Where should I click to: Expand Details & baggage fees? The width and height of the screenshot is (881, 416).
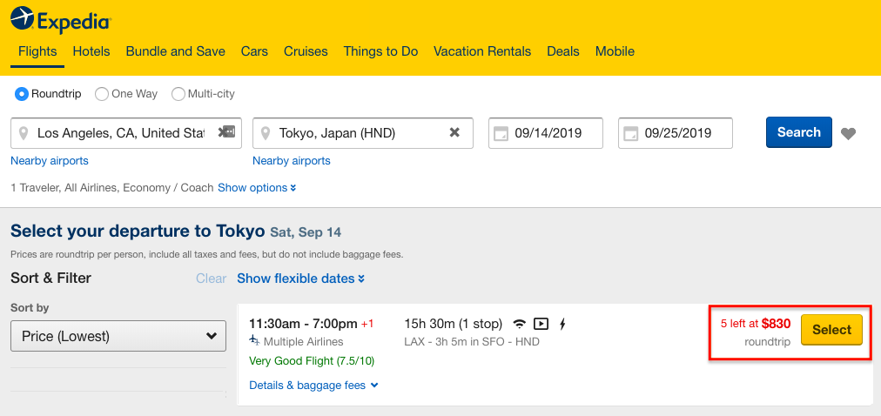click(x=313, y=386)
